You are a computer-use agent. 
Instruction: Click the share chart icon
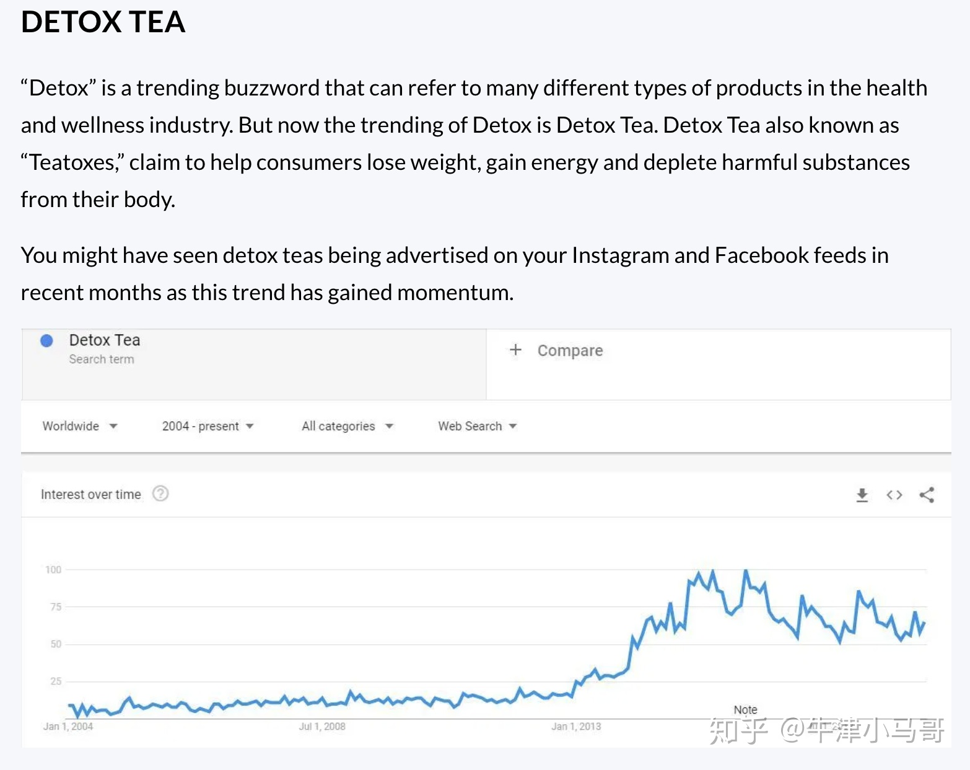927,495
